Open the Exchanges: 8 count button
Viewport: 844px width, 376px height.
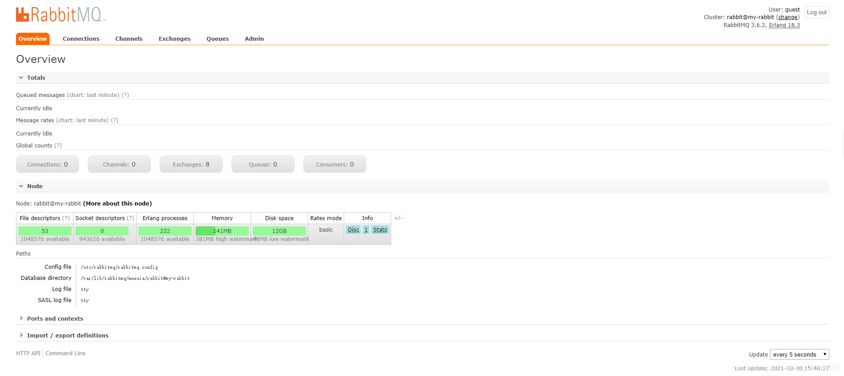pos(191,164)
